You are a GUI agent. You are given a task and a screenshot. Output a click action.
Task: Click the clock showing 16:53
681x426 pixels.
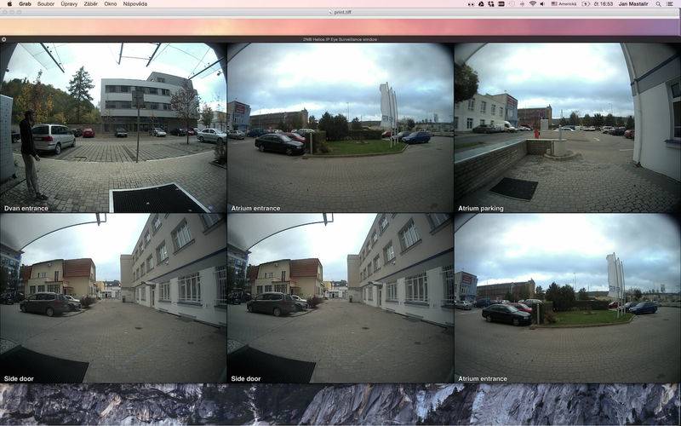pos(605,3)
